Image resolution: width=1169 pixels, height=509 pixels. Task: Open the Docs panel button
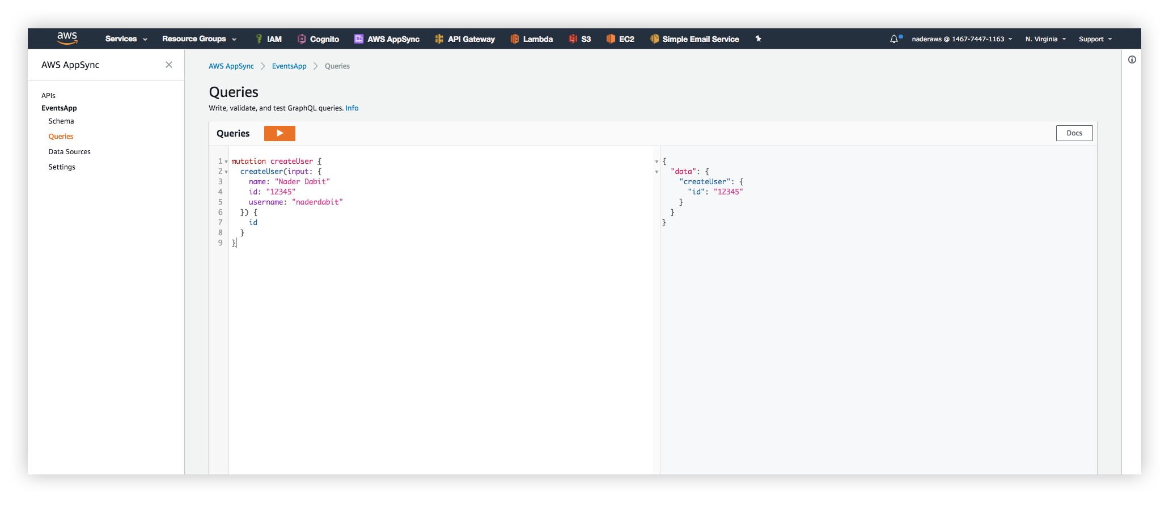coord(1074,133)
